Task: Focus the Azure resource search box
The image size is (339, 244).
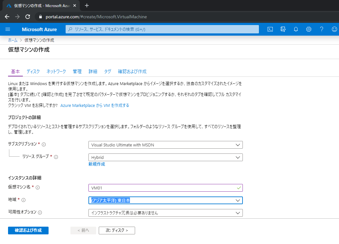Action: (x=162, y=29)
